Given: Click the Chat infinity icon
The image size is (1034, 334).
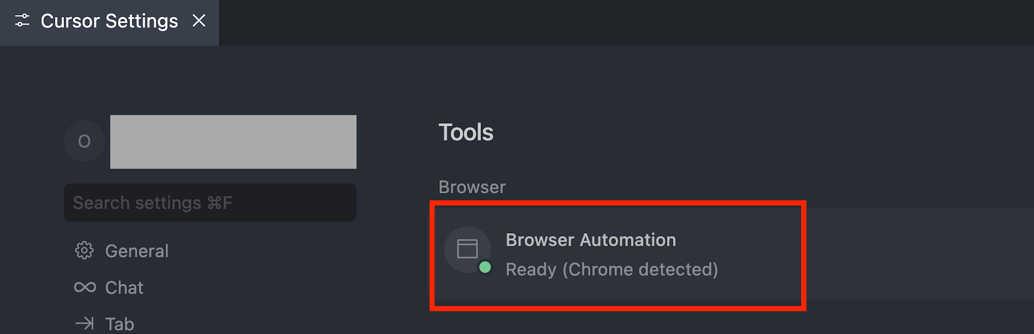Looking at the screenshot, I should [x=85, y=287].
